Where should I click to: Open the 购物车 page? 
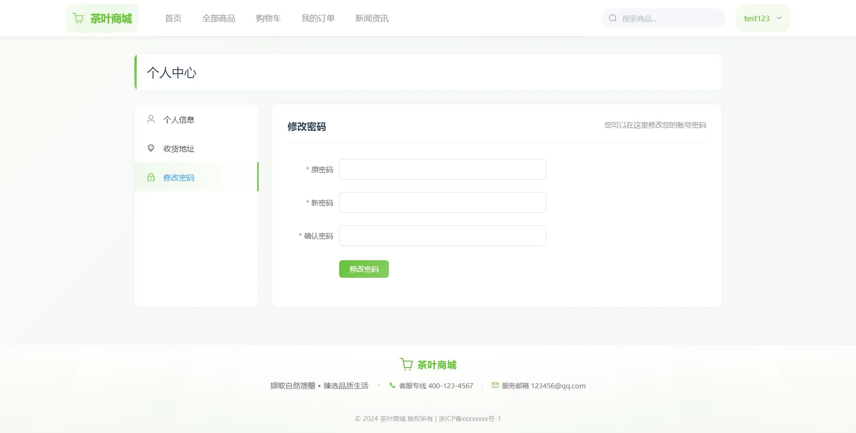(x=268, y=18)
